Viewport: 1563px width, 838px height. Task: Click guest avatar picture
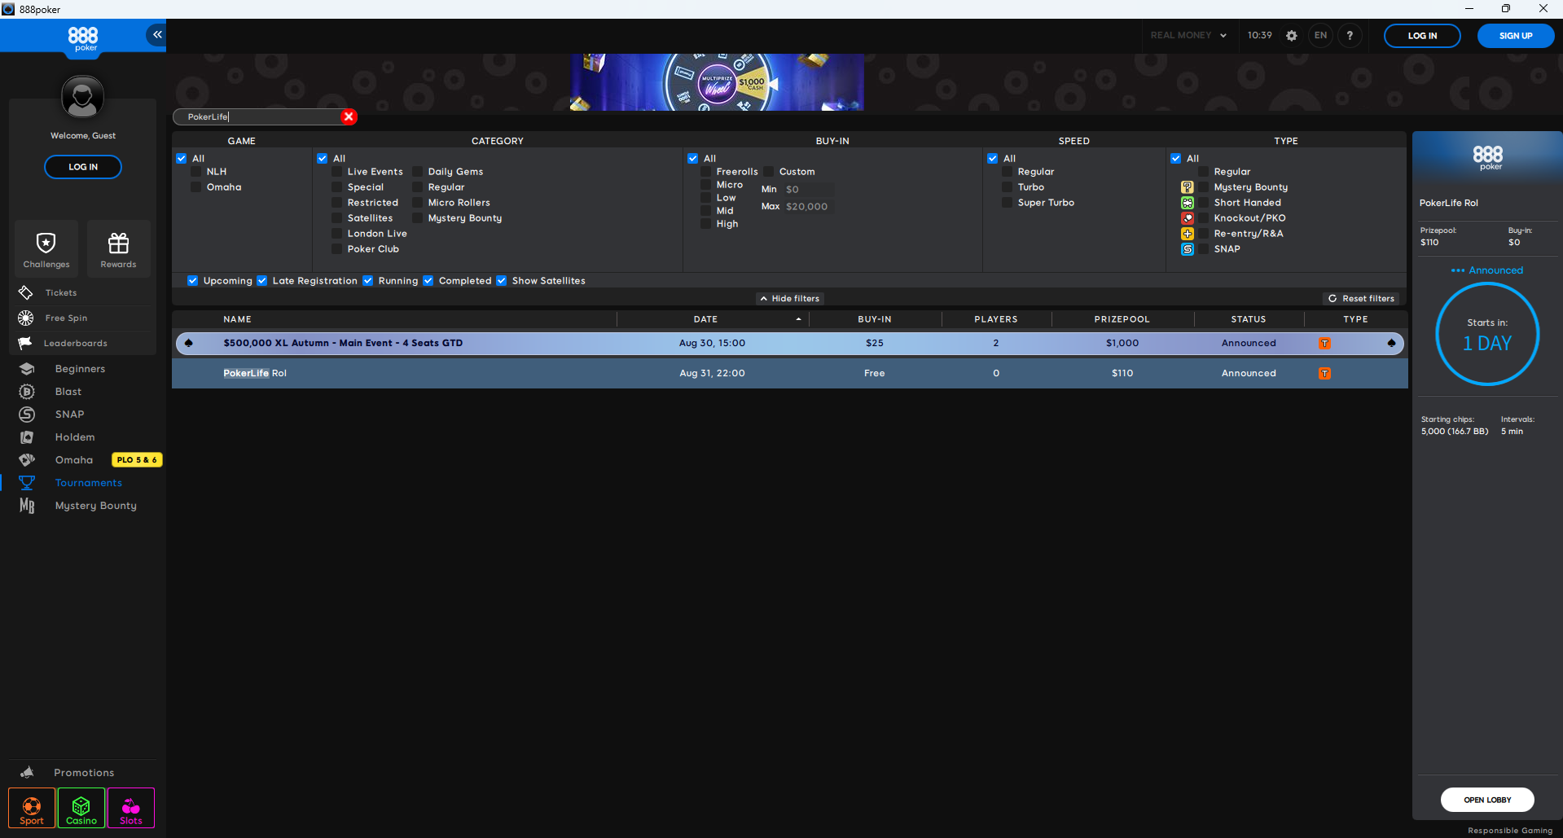(82, 97)
